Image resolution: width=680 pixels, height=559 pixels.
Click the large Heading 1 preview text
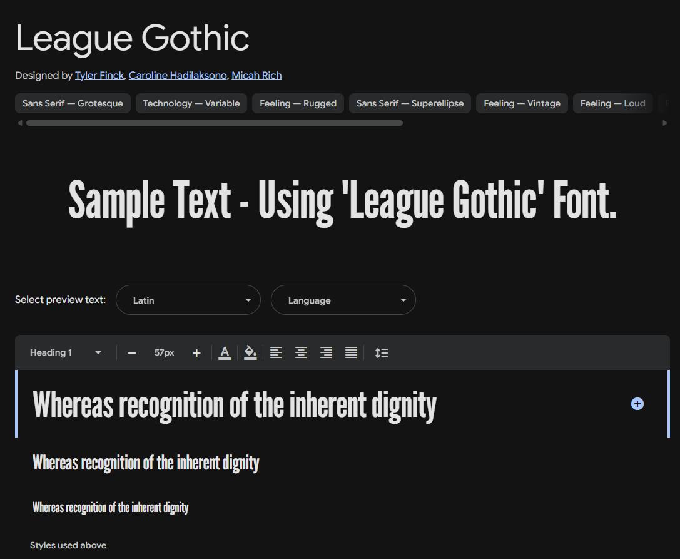(x=234, y=406)
